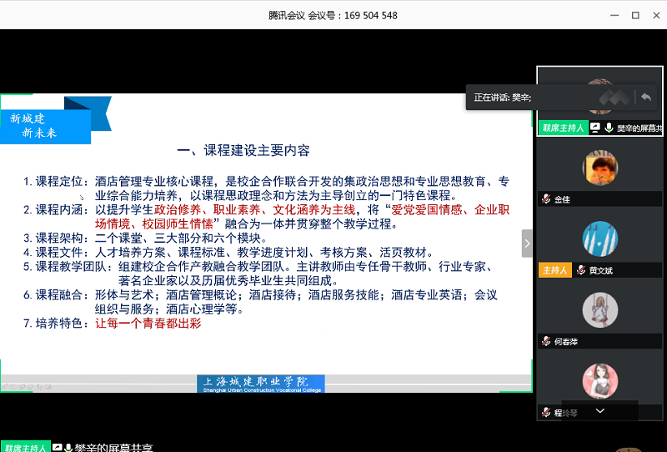
Task: Select 黄文斌's avatar thumbnail
Action: click(599, 239)
